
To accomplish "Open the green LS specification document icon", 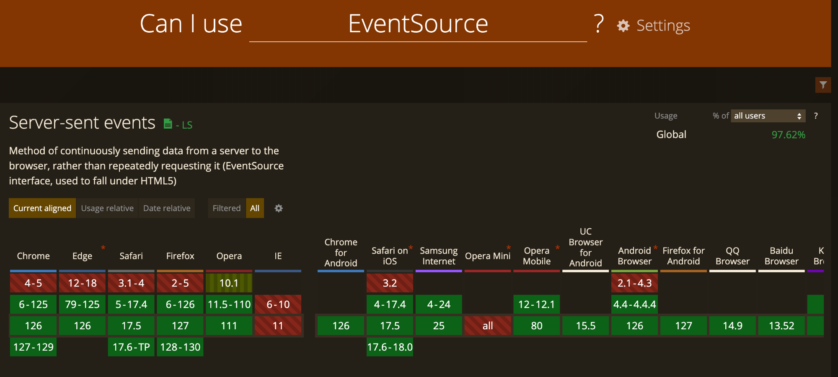I will pyautogui.click(x=168, y=124).
